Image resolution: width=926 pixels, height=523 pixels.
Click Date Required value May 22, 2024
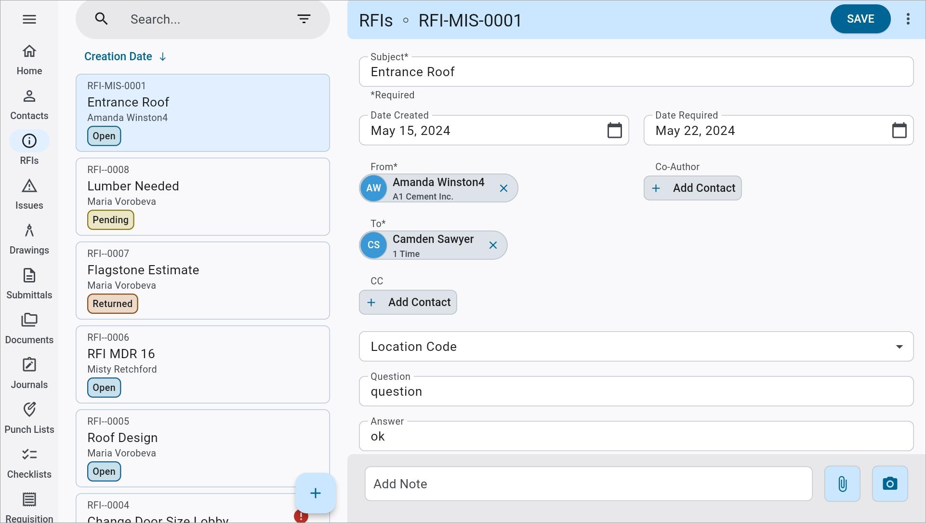(x=695, y=131)
